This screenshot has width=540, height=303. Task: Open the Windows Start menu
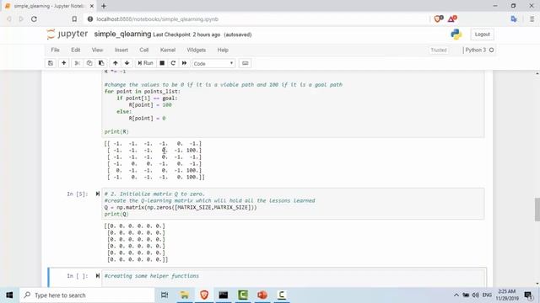(9, 295)
